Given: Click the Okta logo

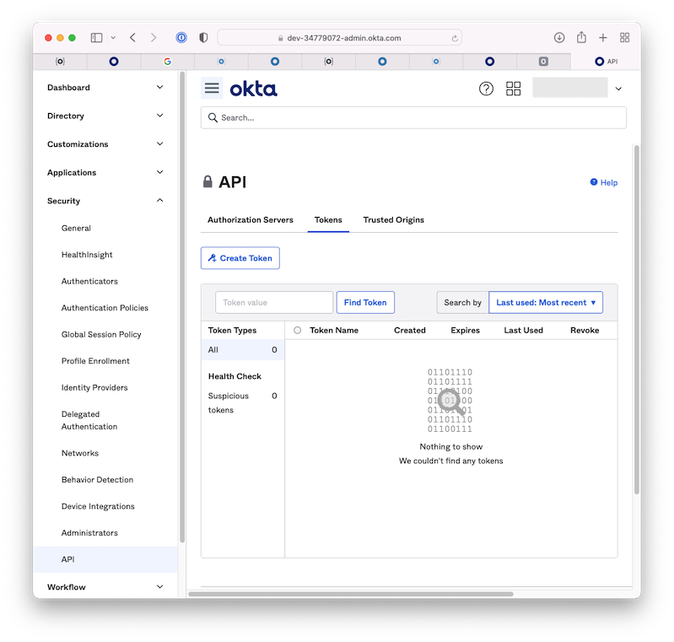Looking at the screenshot, I should (x=253, y=89).
